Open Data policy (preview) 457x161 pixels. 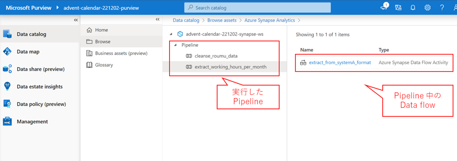[42, 104]
